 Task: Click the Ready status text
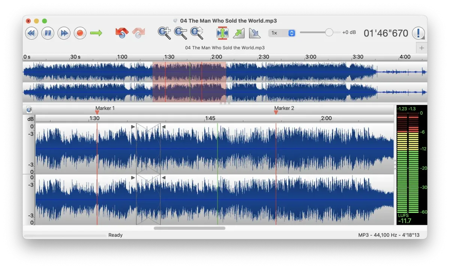pyautogui.click(x=115, y=235)
